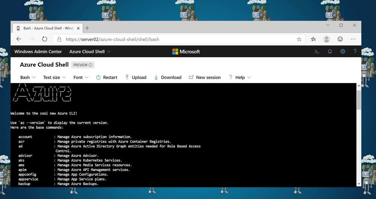Go back with the browser back arrow
The height and width of the screenshot is (199, 376).
coord(19,39)
